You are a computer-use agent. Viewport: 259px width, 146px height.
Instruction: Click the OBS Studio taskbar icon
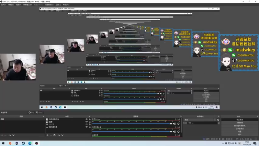click(37, 143)
